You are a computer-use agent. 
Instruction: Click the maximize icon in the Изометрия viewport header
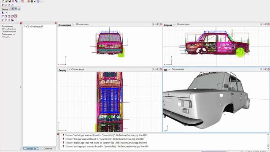pos(158,24)
